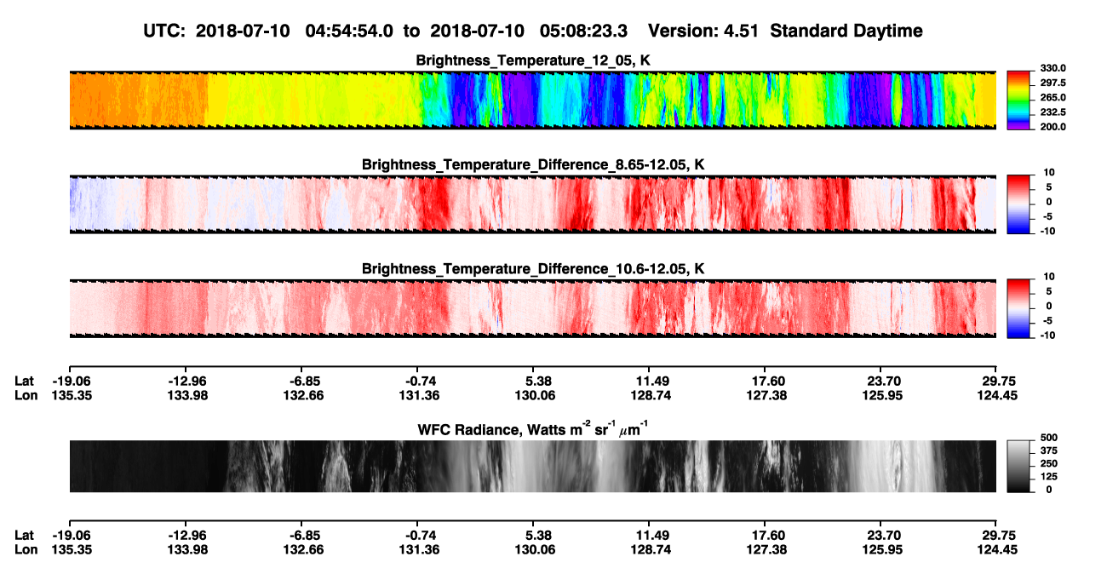Click the Brightness_Temperature_Difference_10.6-12.05, K title
Image resolution: width=1107 pixels, height=568 pixels.
tap(533, 269)
